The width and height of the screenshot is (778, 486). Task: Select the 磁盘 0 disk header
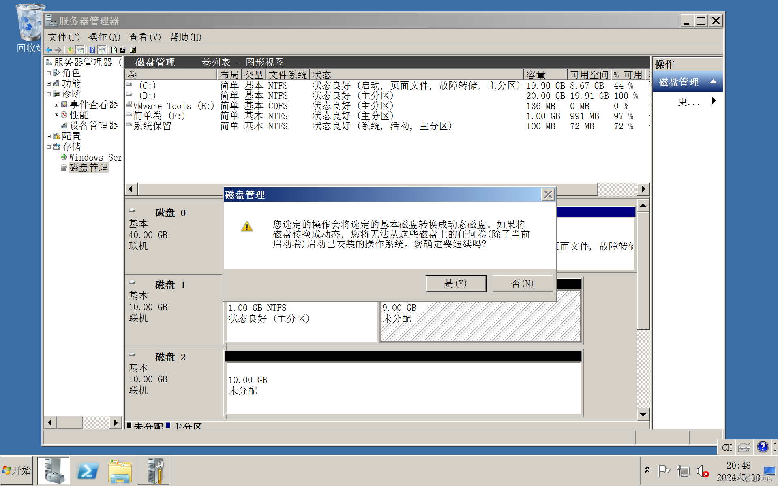click(174, 239)
